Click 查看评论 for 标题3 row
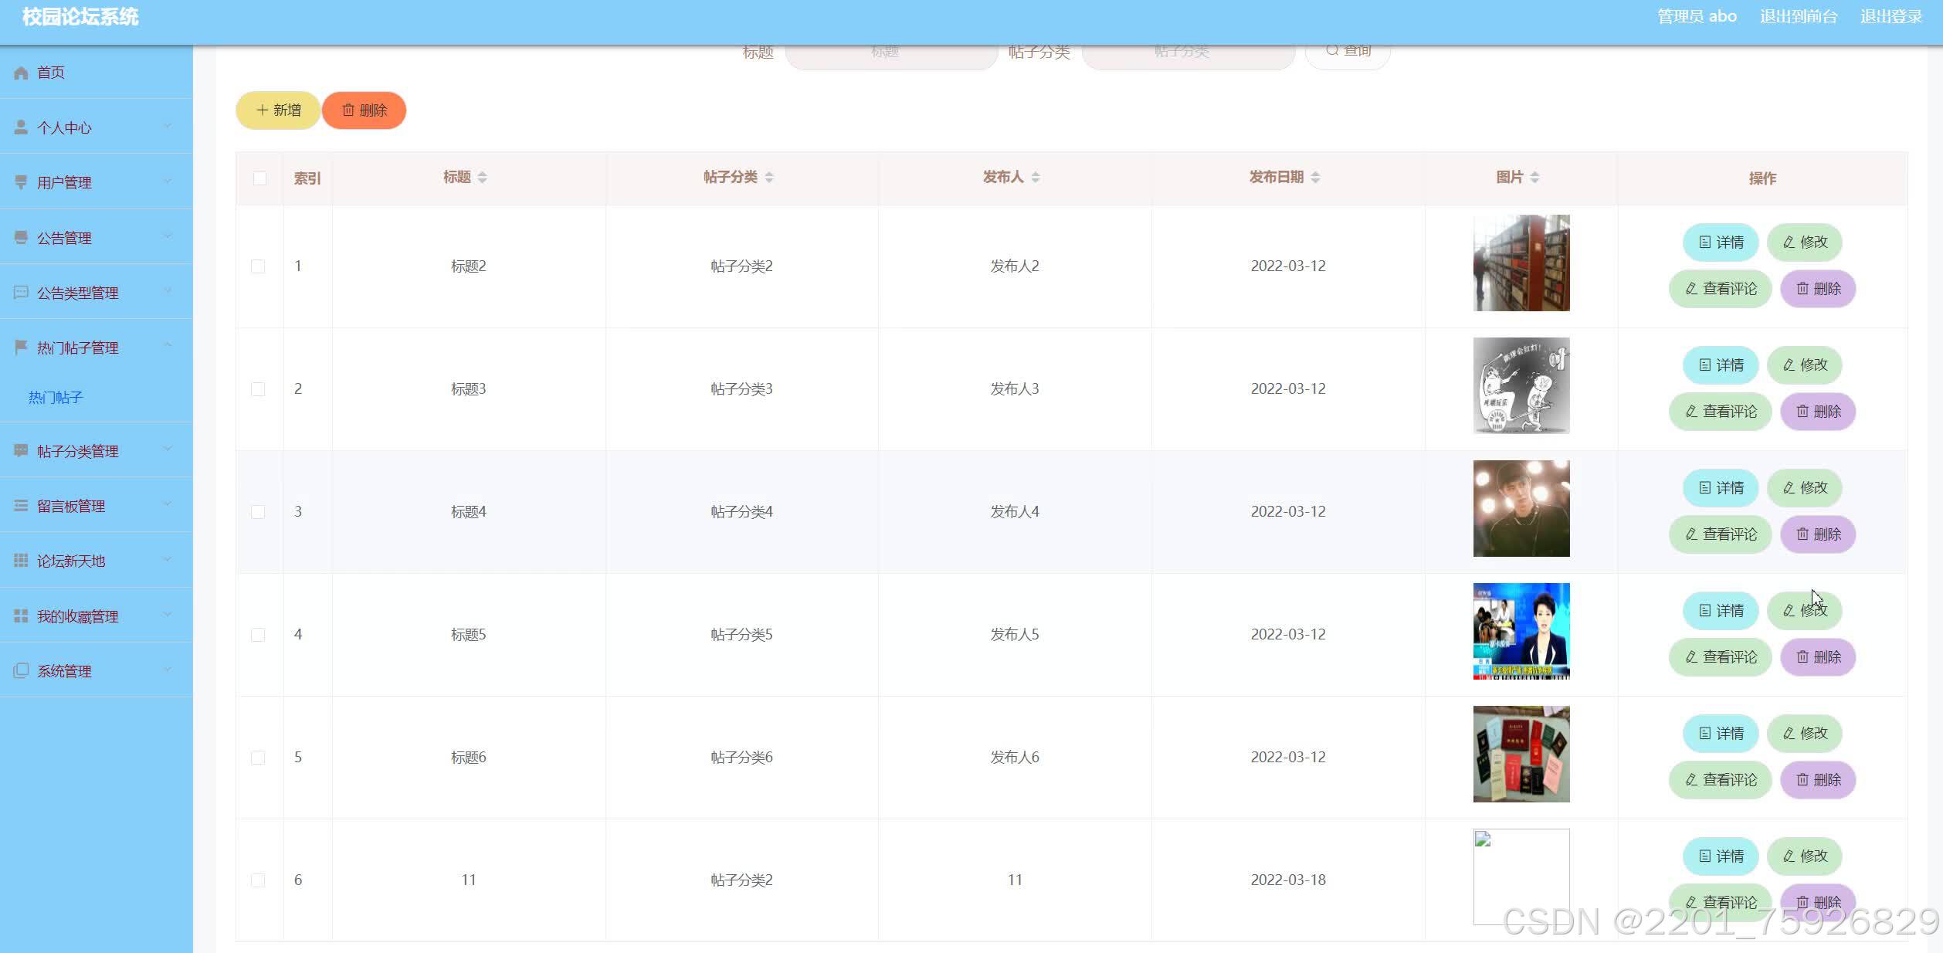Viewport: 1943px width, 953px height. [x=1720, y=412]
